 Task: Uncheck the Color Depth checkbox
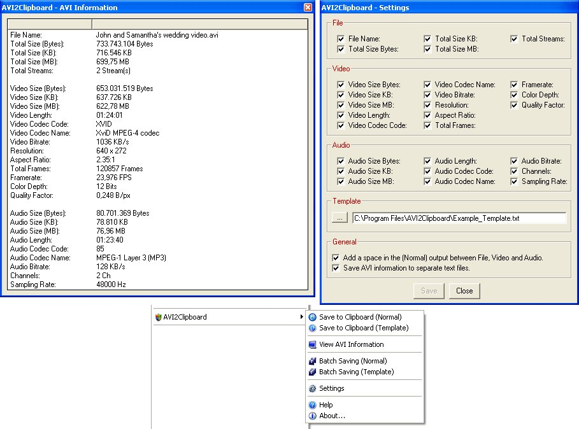514,95
